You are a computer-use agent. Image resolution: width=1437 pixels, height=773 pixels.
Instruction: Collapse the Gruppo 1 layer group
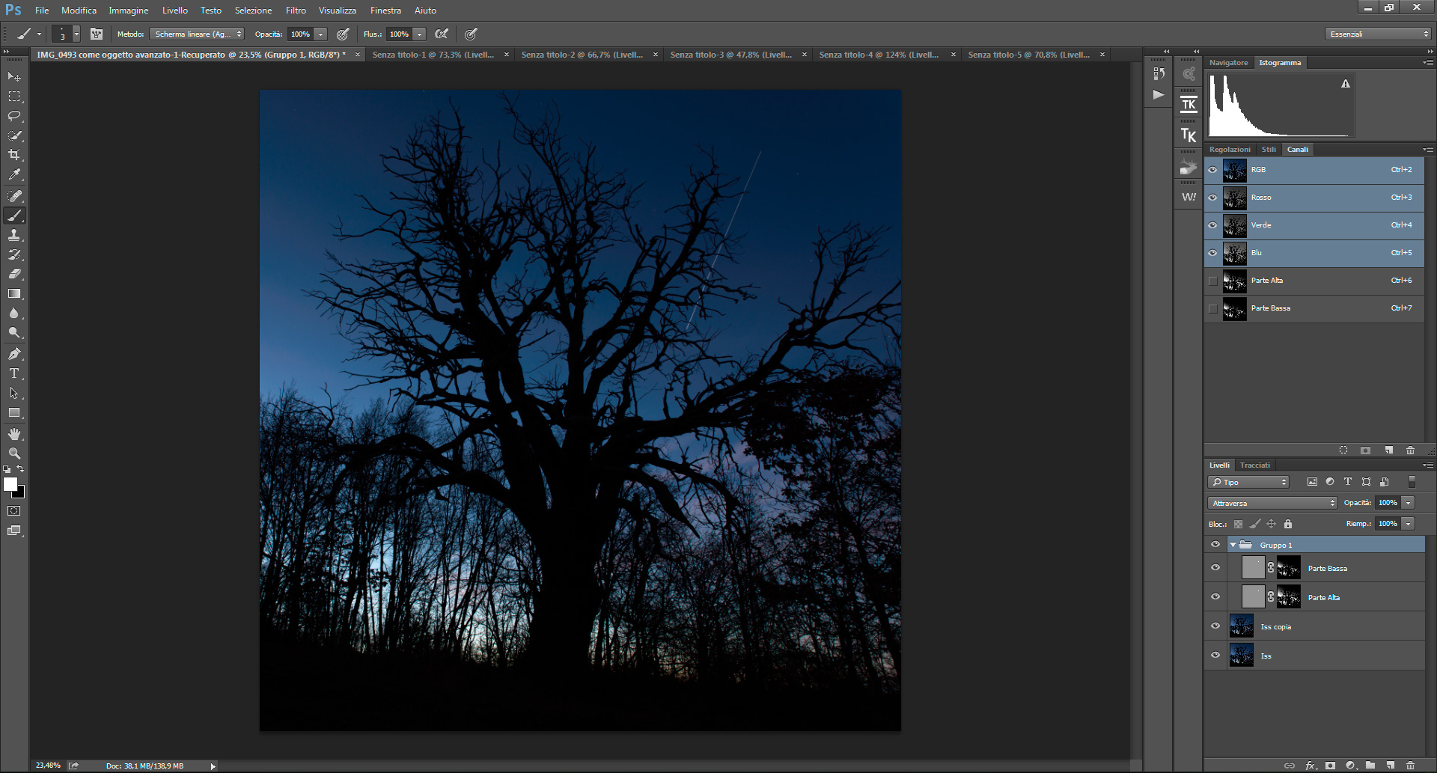click(x=1233, y=545)
